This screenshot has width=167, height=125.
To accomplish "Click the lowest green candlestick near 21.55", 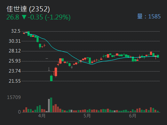I will (x=51, y=78).
